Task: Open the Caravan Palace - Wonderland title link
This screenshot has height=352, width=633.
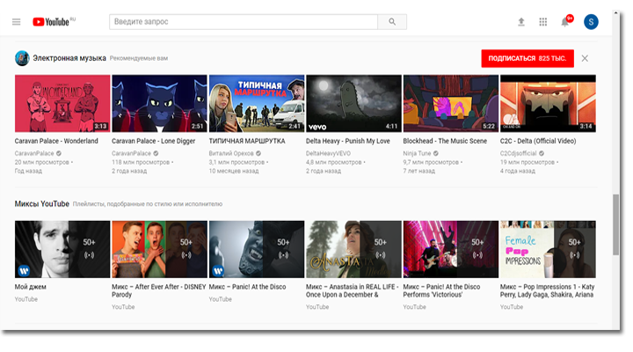Action: (56, 141)
